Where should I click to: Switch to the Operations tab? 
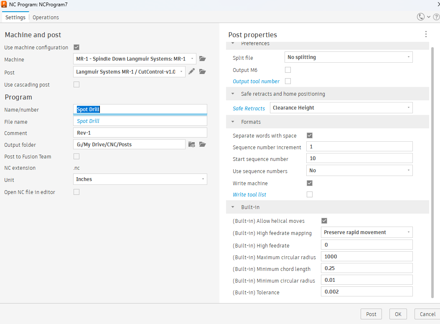pos(46,17)
